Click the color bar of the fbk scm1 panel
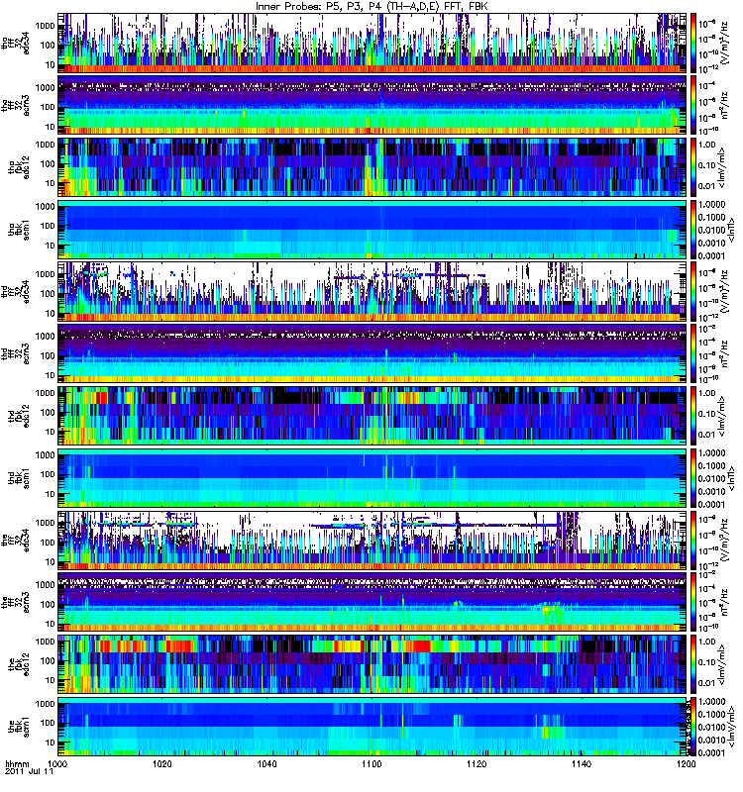 (693, 727)
